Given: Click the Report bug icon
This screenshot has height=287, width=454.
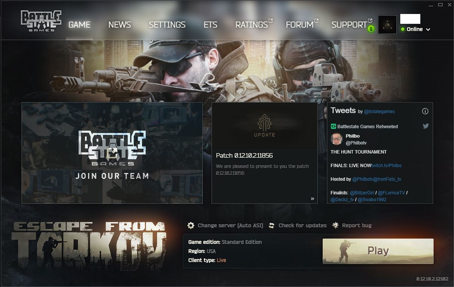Looking at the screenshot, I should (335, 225).
